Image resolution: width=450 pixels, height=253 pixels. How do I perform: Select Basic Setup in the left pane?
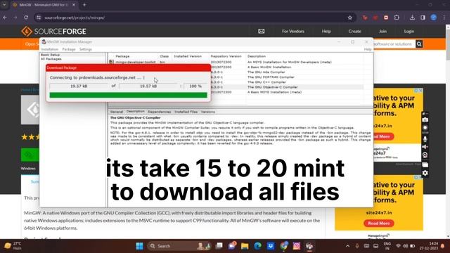pyautogui.click(x=50, y=55)
